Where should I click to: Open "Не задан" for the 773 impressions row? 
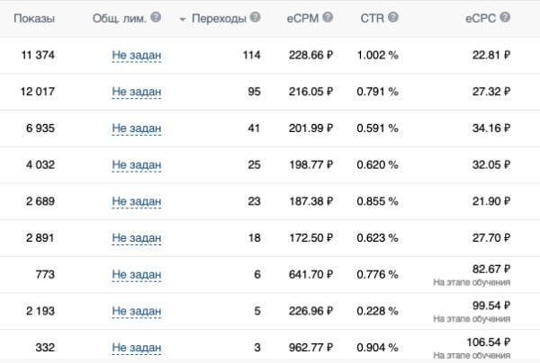click(x=136, y=274)
